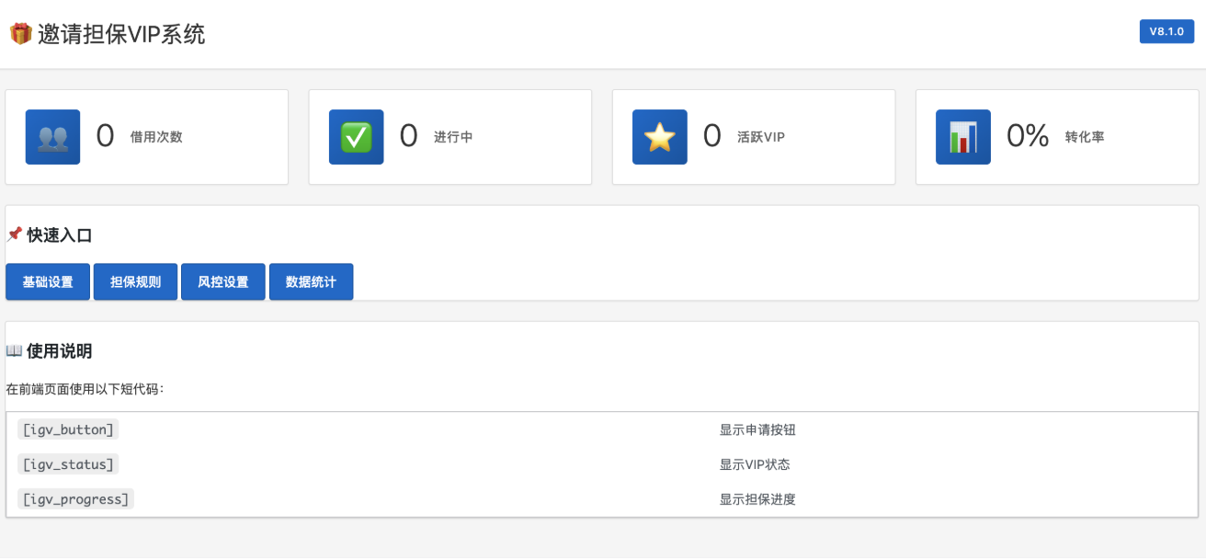Click the 0% conversion rate value
This screenshot has height=560, width=1206.
click(1027, 137)
